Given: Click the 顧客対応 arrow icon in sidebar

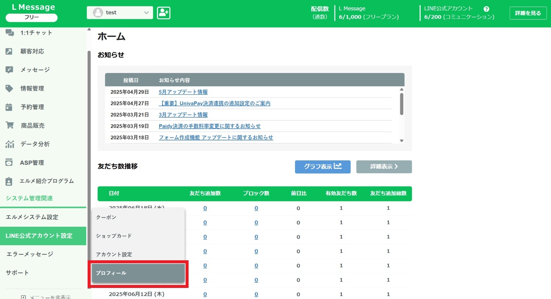Looking at the screenshot, I should click(x=9, y=51).
